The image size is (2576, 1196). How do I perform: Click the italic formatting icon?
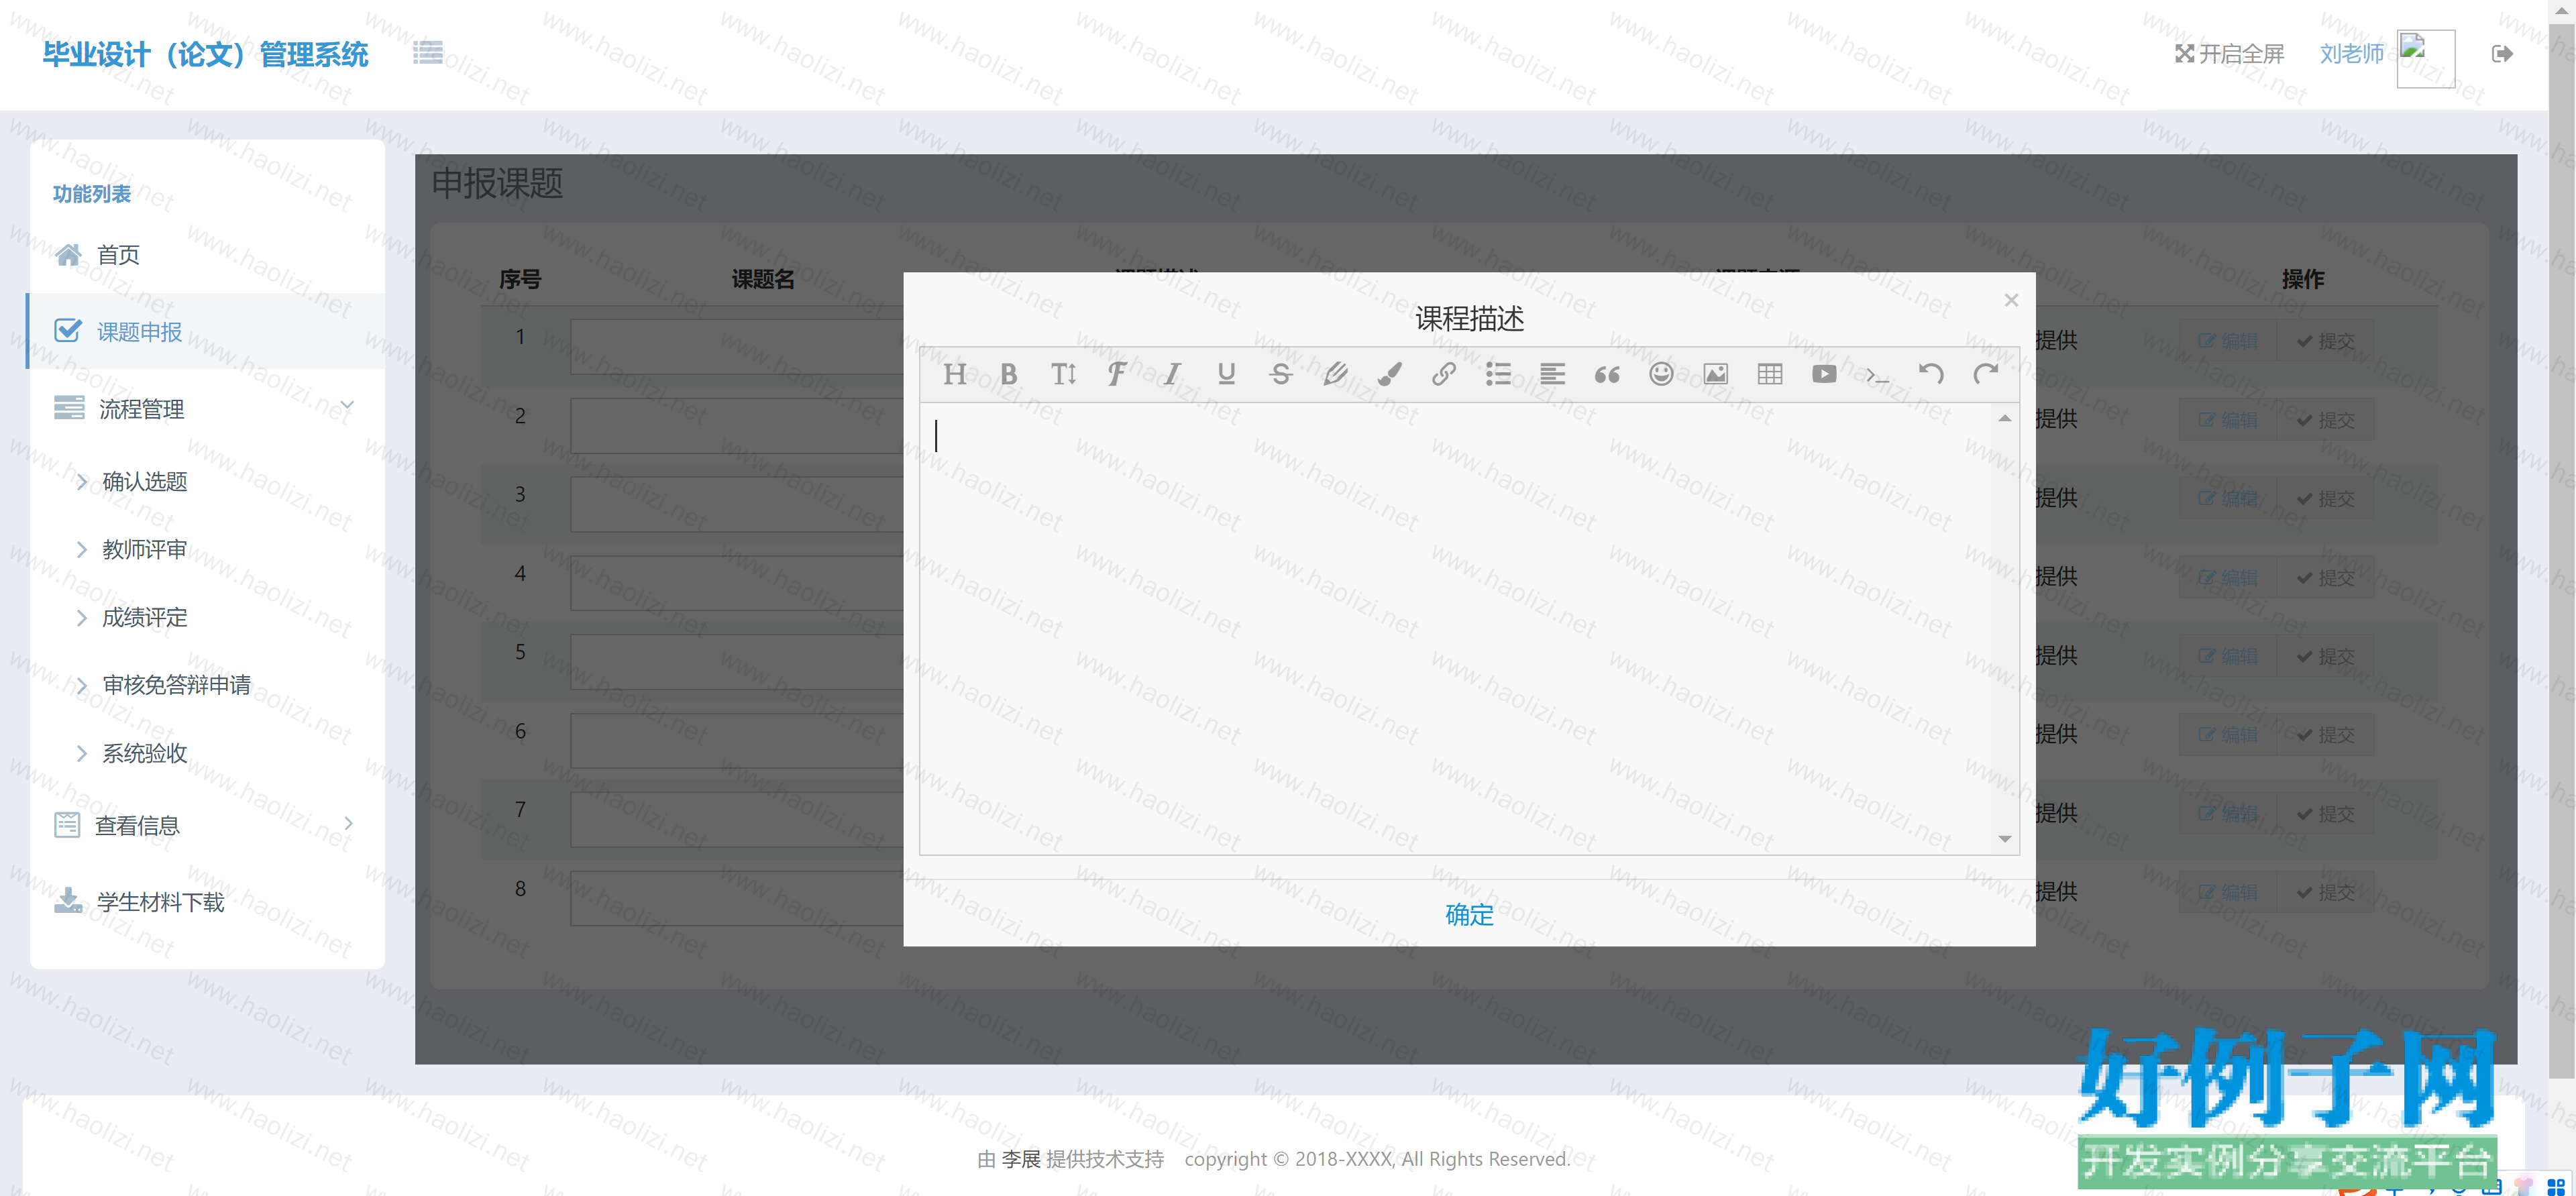click(x=1171, y=374)
